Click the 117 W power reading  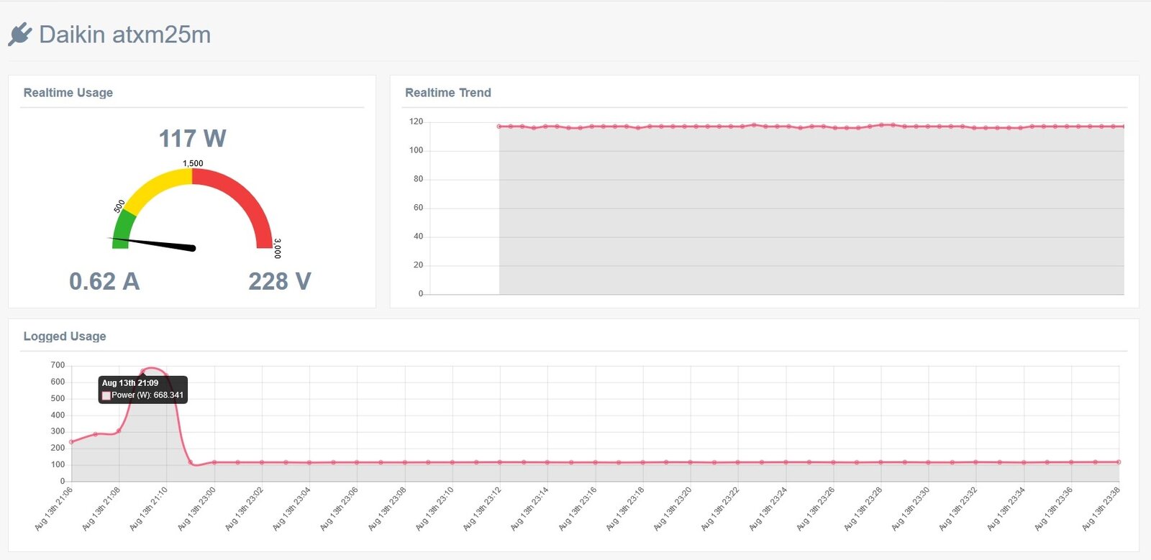192,138
